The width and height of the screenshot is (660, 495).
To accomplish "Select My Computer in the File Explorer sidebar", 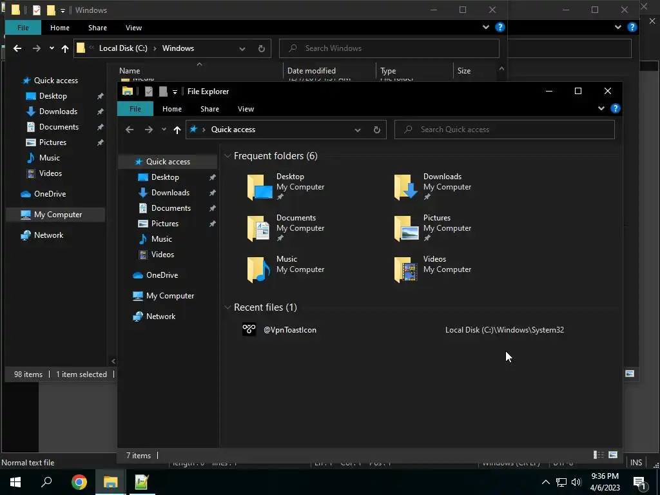I will pyautogui.click(x=170, y=295).
